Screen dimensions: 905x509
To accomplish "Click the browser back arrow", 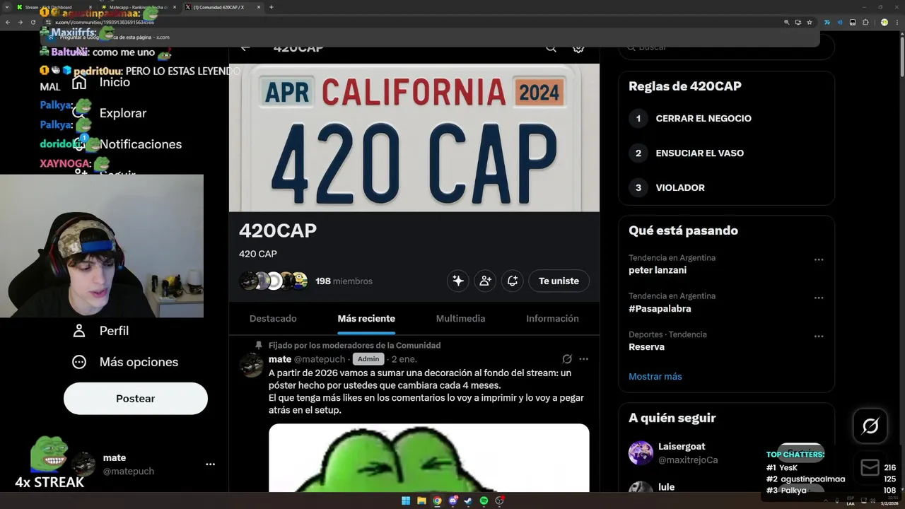I will 8,22.
